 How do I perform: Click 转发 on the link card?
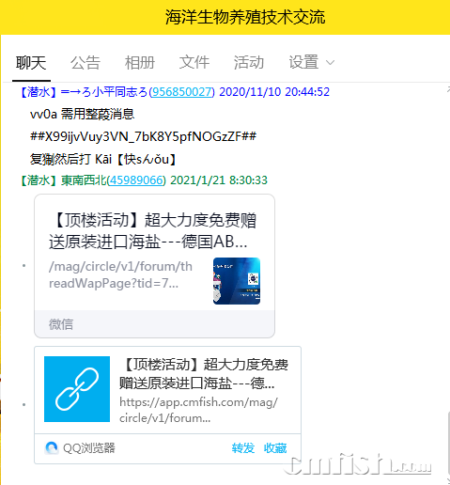tap(243, 448)
